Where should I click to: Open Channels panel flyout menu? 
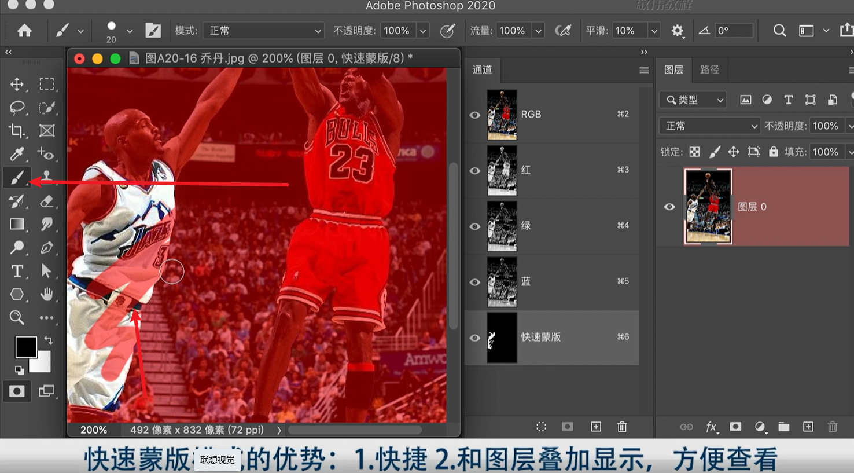tap(644, 70)
